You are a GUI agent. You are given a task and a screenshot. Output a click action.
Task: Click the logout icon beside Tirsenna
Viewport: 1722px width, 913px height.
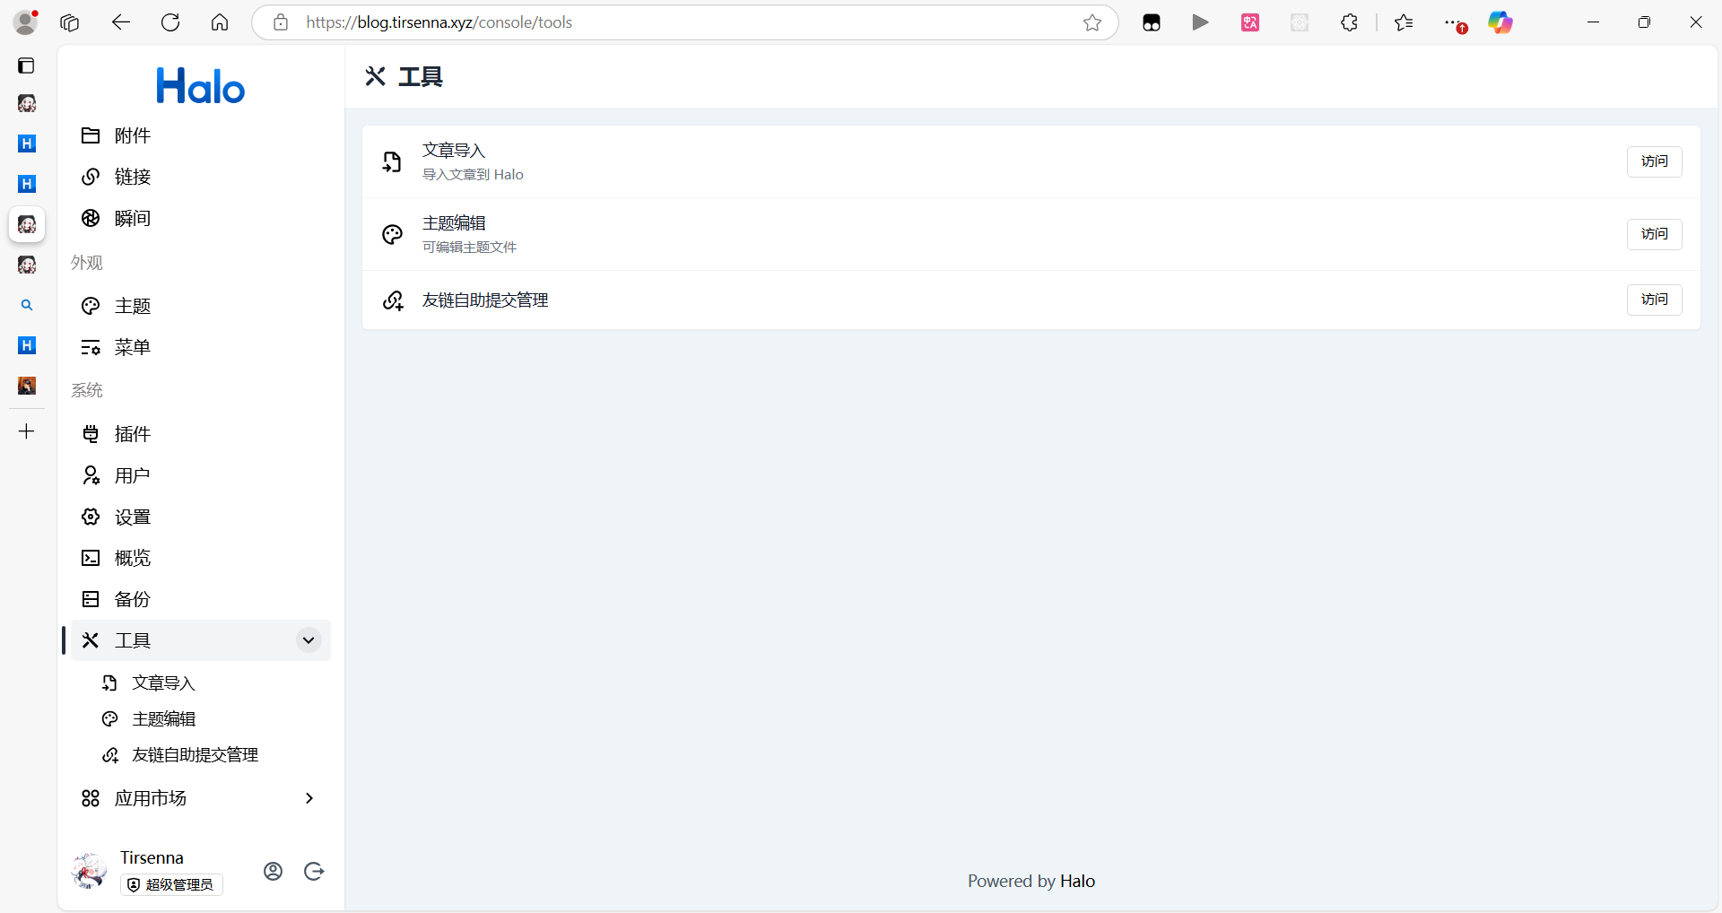tap(314, 871)
